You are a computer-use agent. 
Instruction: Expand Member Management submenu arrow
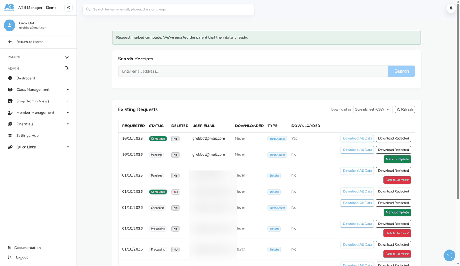point(68,113)
